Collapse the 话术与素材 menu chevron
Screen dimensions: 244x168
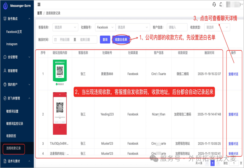pyautogui.click(x=29, y=161)
